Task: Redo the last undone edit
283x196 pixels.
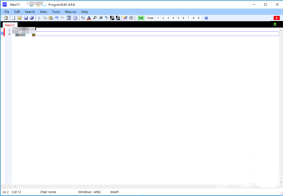Action: coord(62,18)
